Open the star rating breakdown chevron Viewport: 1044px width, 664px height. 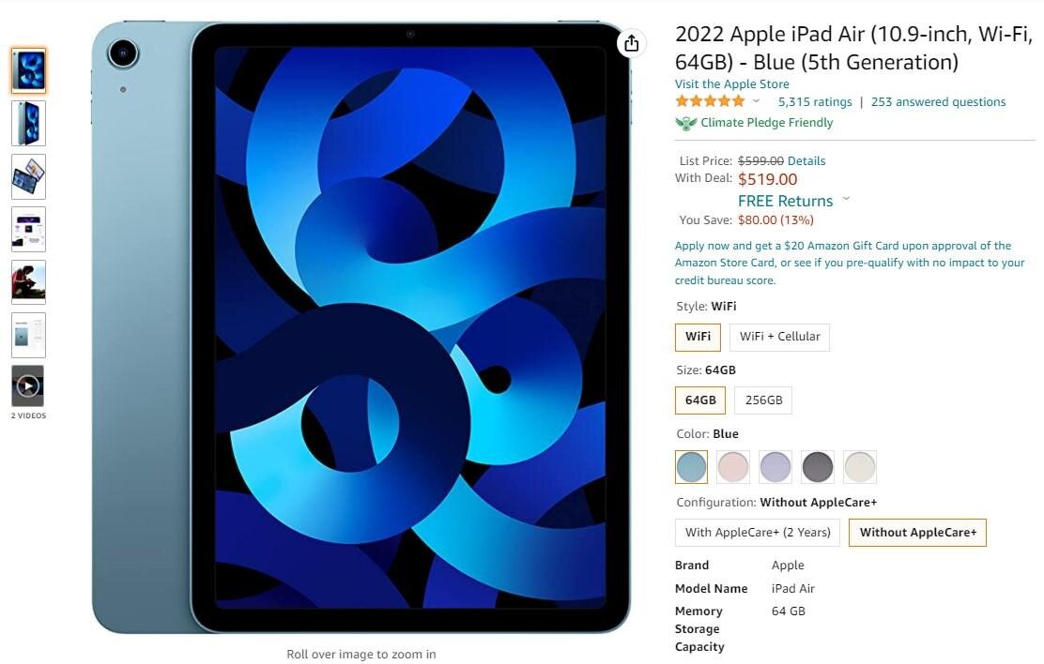[x=756, y=102]
